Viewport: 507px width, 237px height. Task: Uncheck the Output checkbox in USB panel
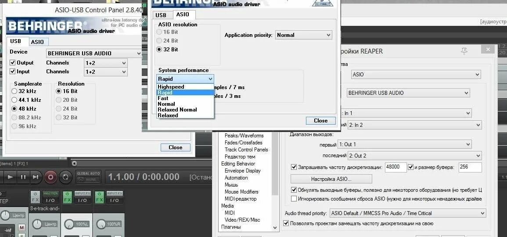tap(13, 63)
